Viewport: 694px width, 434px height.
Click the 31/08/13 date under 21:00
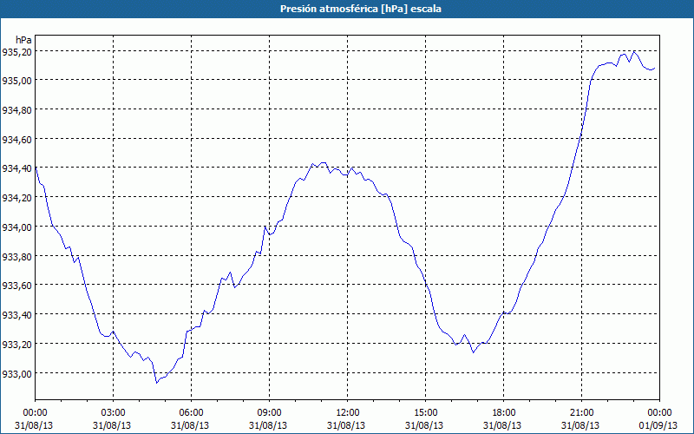580,425
